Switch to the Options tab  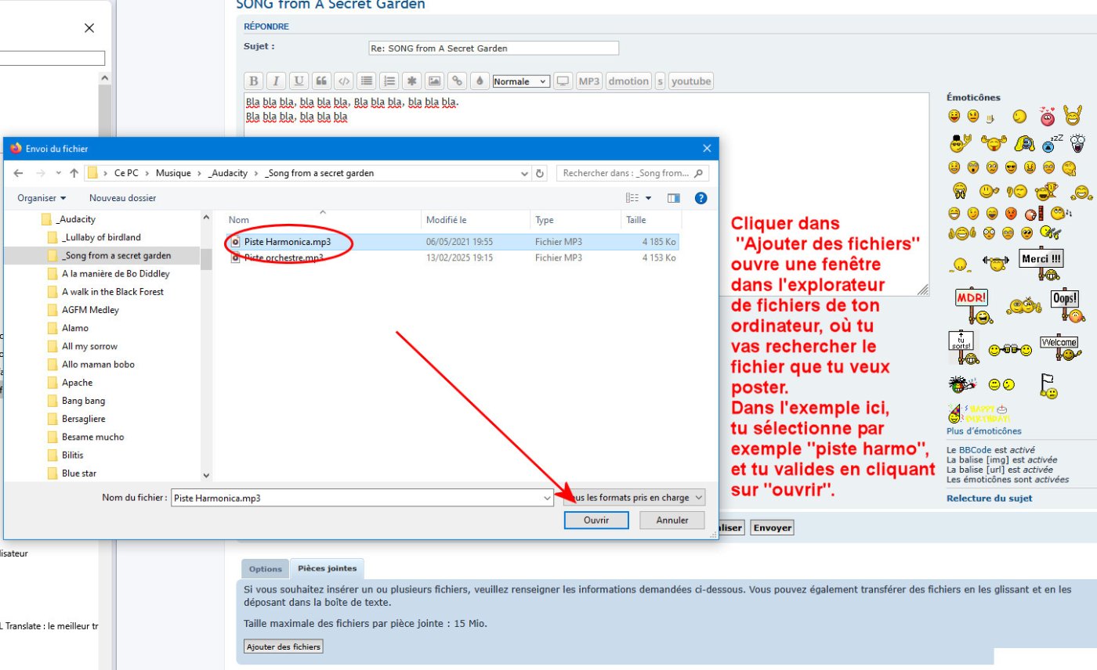265,569
